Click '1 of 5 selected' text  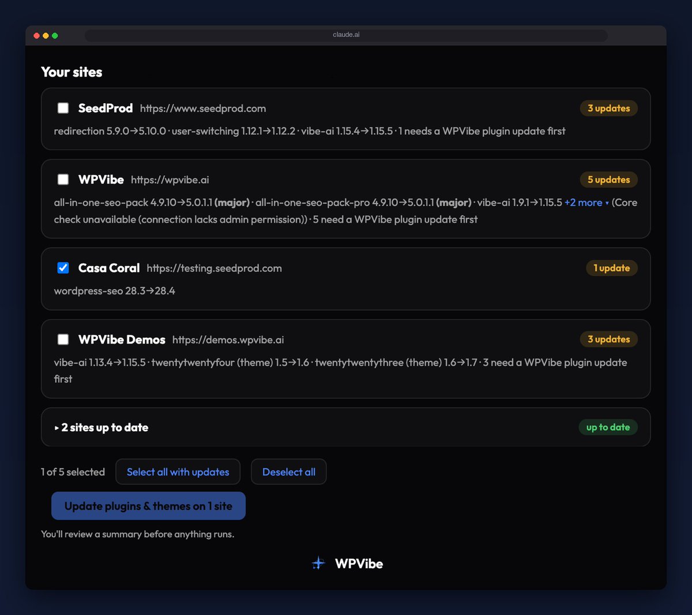[73, 472]
